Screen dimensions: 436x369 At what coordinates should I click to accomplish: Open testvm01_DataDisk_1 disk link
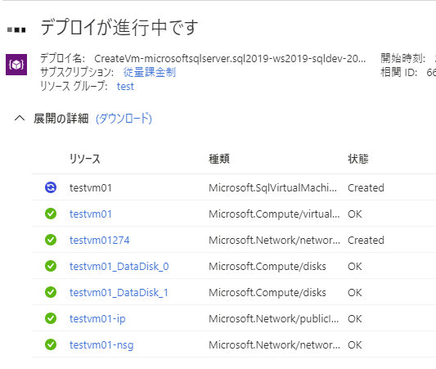(119, 293)
